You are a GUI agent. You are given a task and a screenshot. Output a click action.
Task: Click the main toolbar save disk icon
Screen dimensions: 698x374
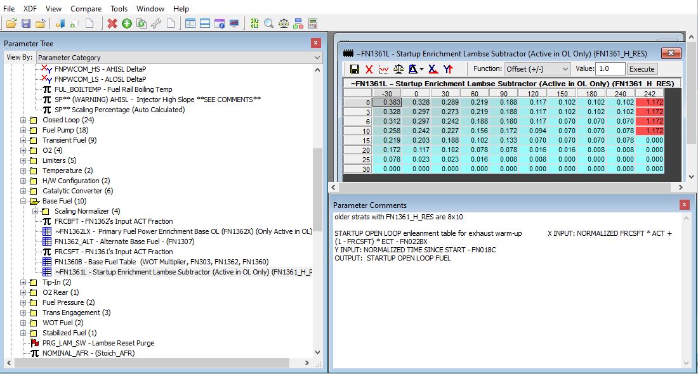click(x=26, y=23)
